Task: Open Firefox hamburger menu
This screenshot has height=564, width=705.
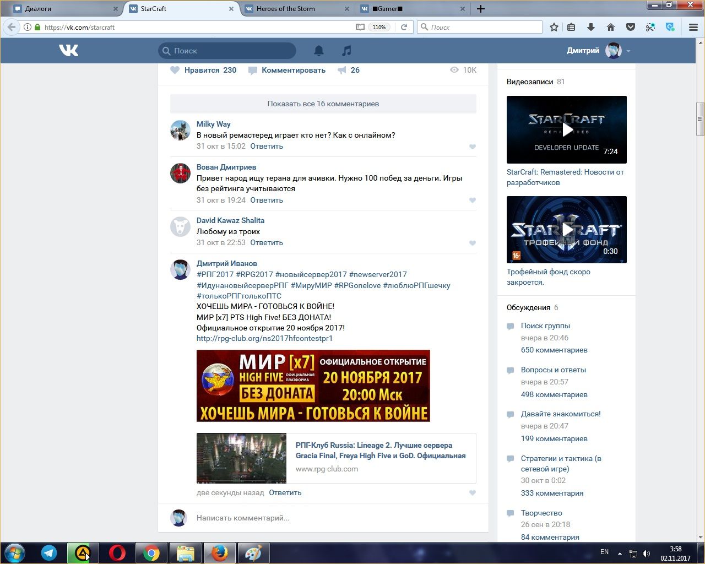Action: tap(693, 27)
